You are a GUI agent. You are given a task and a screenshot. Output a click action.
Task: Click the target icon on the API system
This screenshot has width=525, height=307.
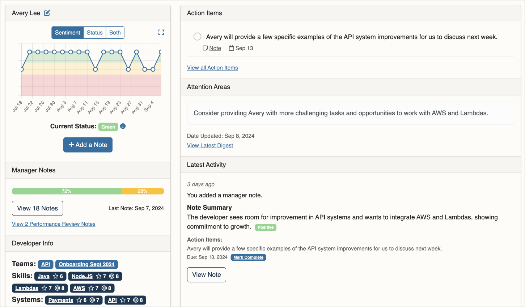point(136,300)
